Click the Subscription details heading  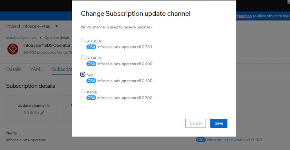31,86
